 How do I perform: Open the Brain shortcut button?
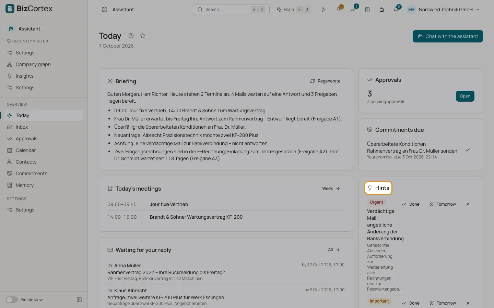[294, 10]
